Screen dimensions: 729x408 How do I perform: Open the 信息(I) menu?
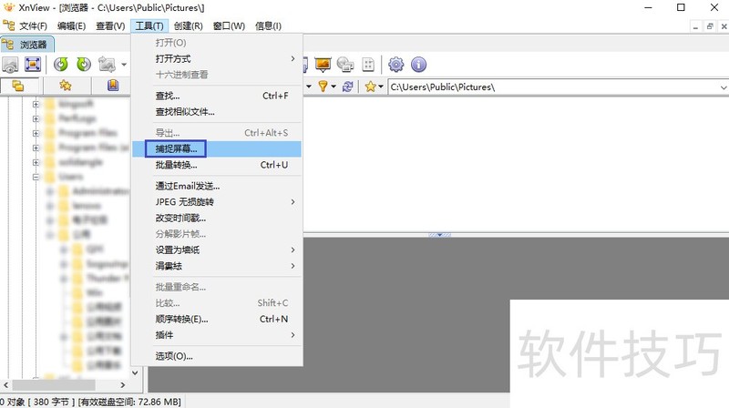(x=268, y=26)
